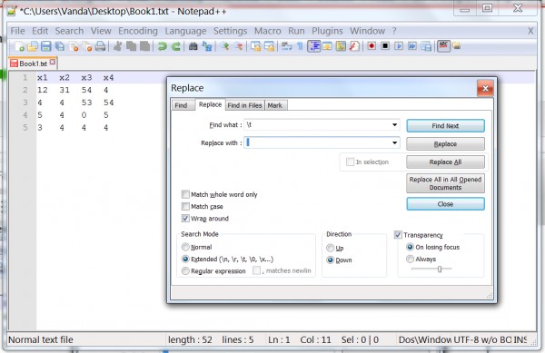Screen dimensions: 545x353
Task: Enable the Match case checkbox
Action: (185, 206)
